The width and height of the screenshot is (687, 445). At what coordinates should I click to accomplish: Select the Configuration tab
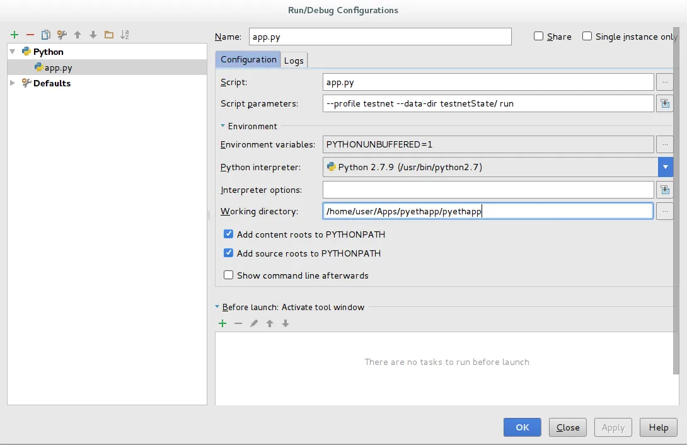tap(248, 59)
